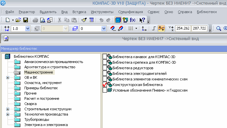
Task: Click the drawing document icon in title strip
Action: click(x=6, y=39)
